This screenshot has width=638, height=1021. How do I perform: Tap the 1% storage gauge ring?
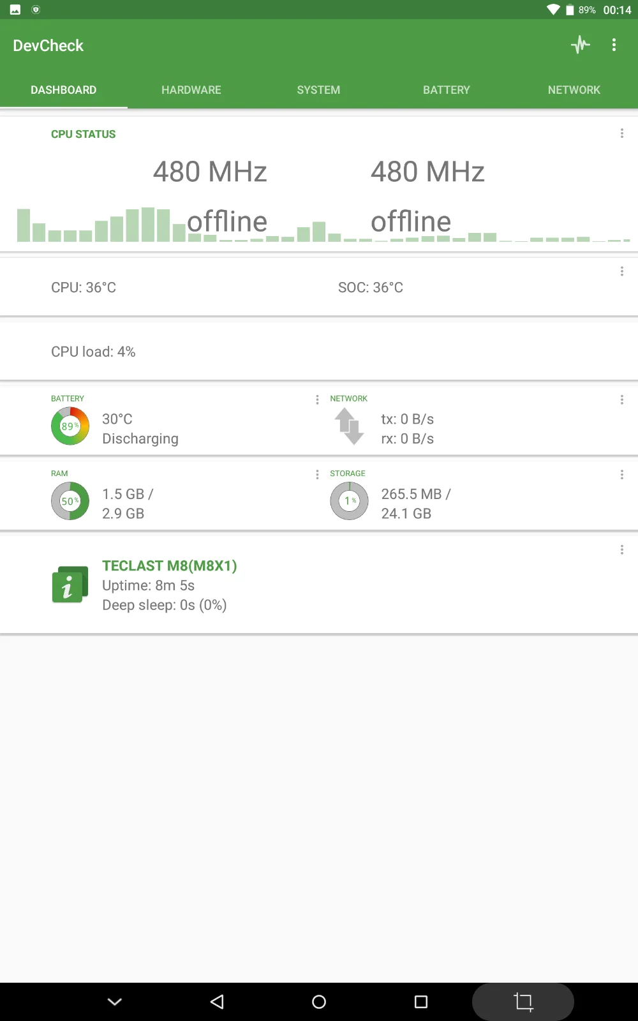(349, 501)
